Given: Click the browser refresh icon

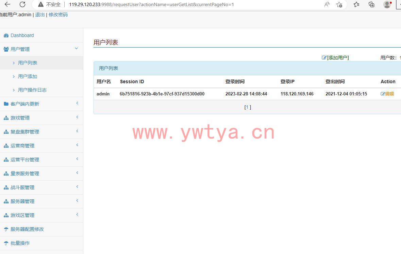Looking at the screenshot, I should (x=22, y=4).
